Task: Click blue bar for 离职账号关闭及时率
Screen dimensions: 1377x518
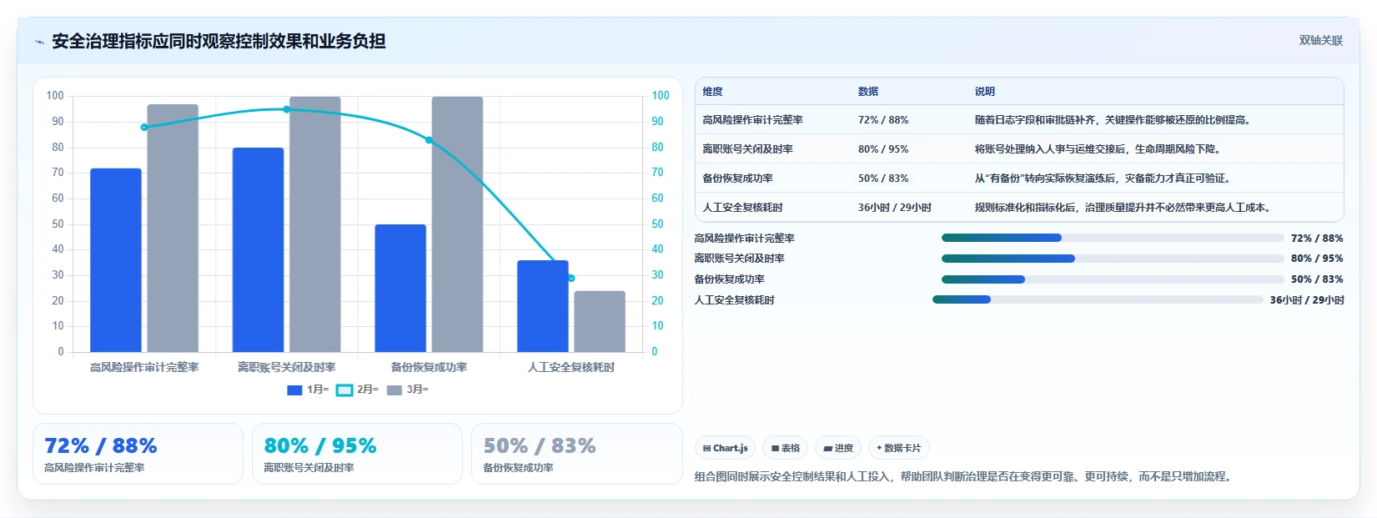Action: click(258, 249)
